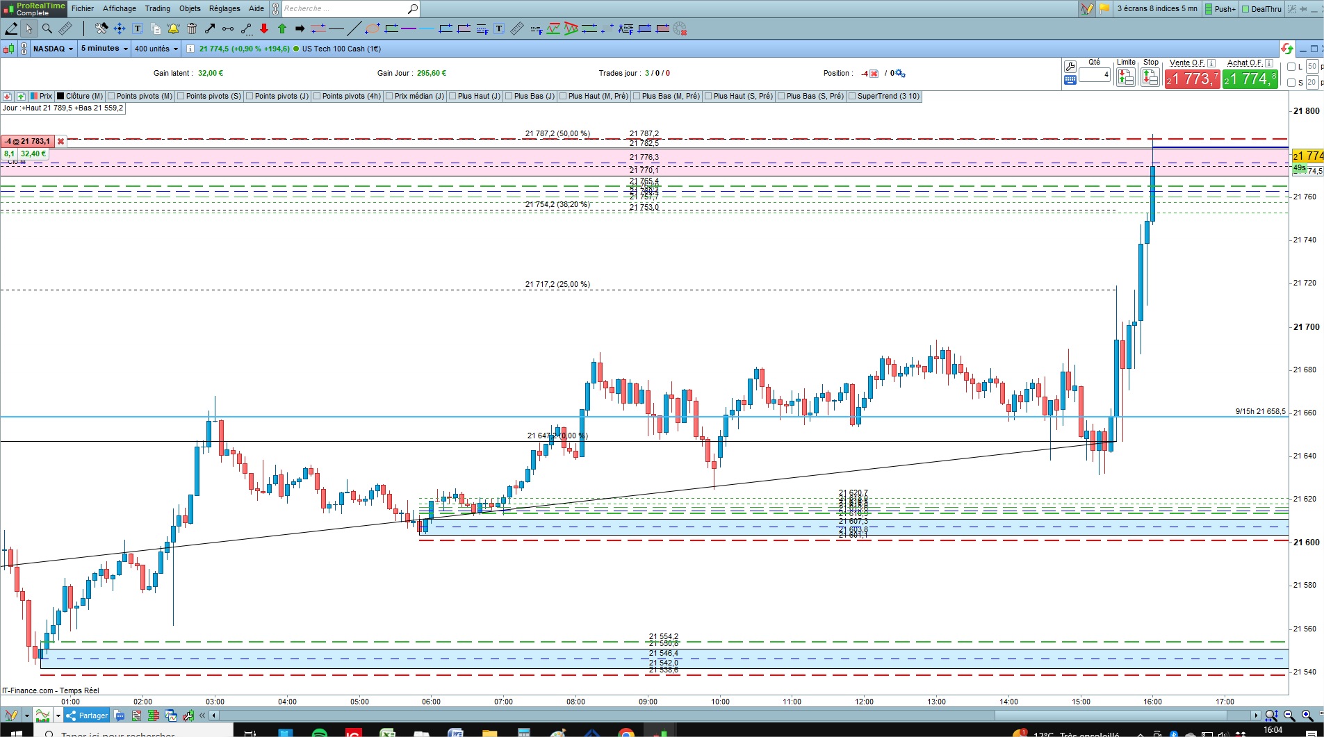Click the DealThru button

pyautogui.click(x=1261, y=8)
